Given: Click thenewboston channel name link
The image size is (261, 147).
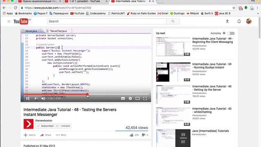Looking at the screenshot, I should (x=44, y=120).
